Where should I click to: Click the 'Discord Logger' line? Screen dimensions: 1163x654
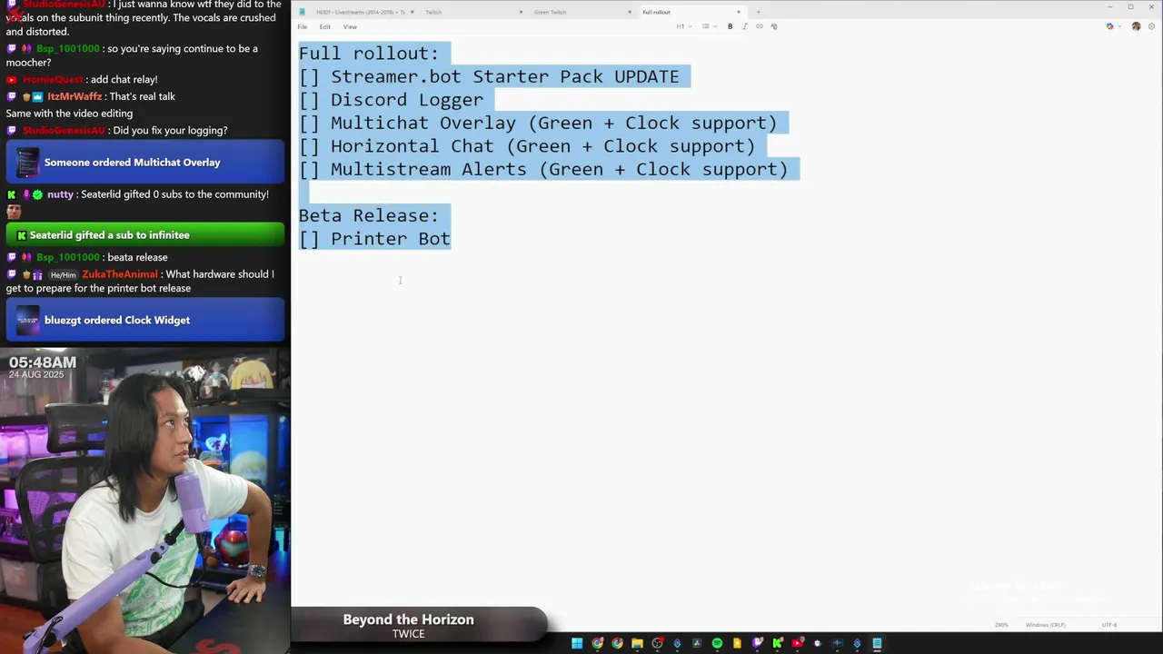pos(391,100)
